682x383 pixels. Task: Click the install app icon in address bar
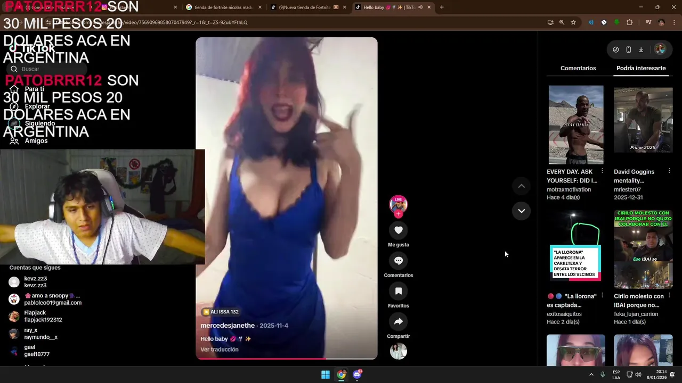pyautogui.click(x=550, y=22)
